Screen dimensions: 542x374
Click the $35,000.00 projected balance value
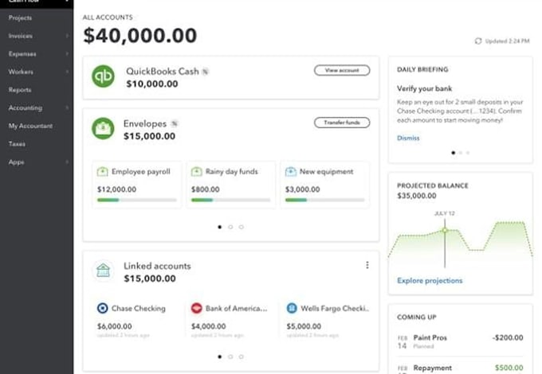(x=417, y=196)
